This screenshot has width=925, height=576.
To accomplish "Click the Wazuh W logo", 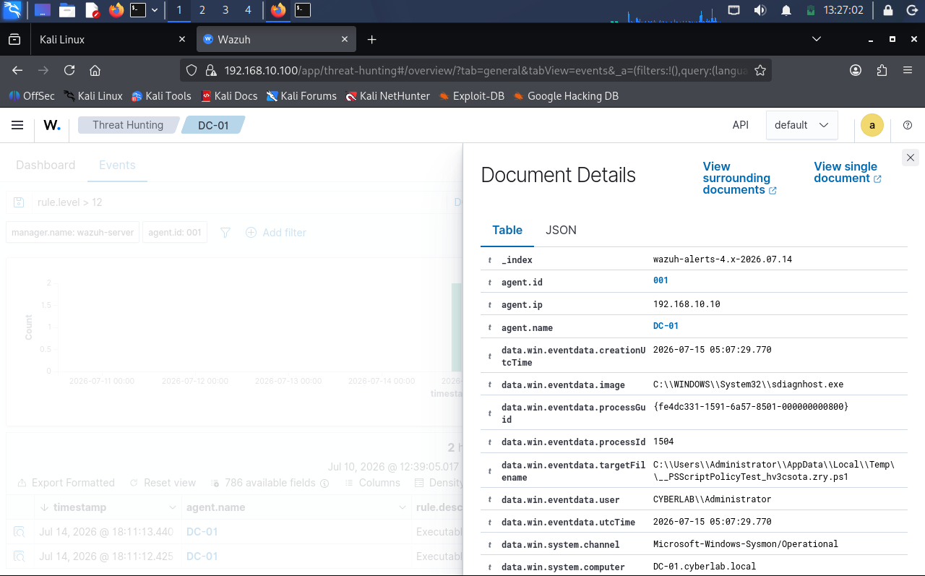I will (x=52, y=125).
